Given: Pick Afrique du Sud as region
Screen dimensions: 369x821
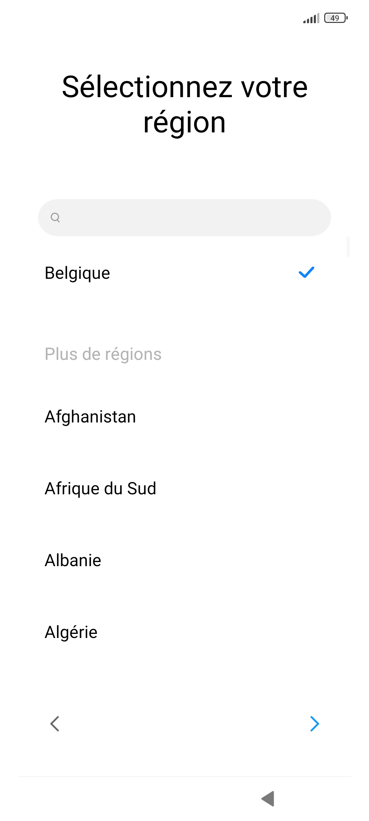Looking at the screenshot, I should coord(100,488).
